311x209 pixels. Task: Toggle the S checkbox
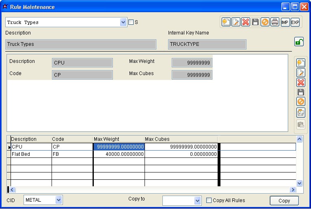click(131, 22)
